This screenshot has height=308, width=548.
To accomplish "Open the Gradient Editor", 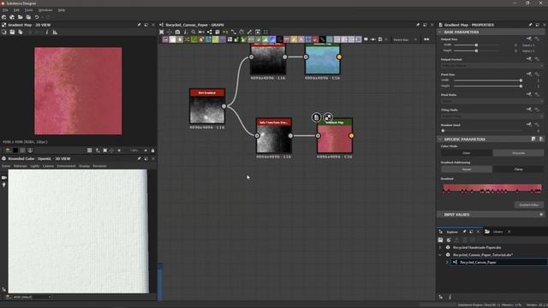I will point(529,205).
